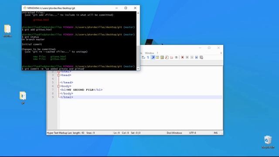279x157 pixels.
Task: Close the Notepad++ window
Action: (x=218, y=48)
